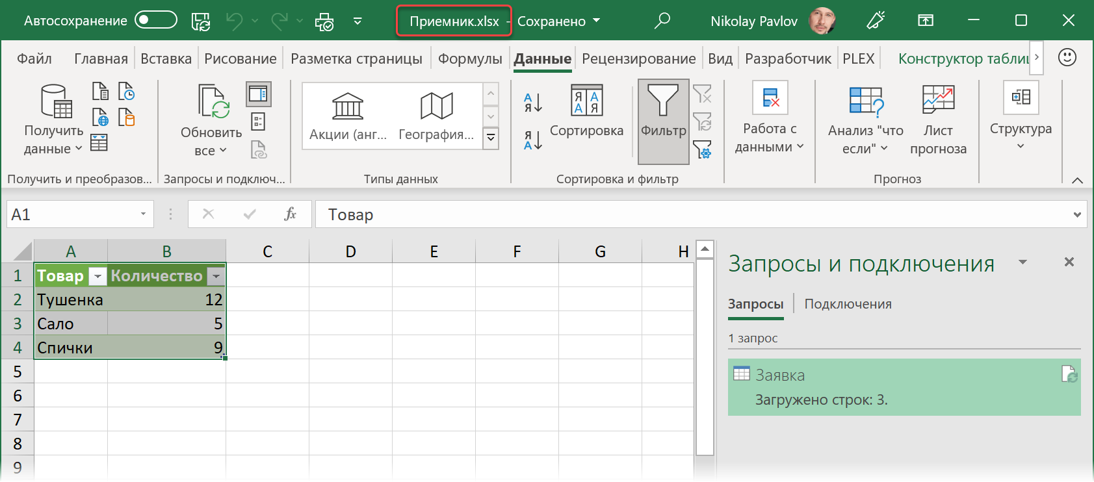The image size is (1094, 482).
Task: Open the Товар column filter dropdown
Action: [x=98, y=276]
